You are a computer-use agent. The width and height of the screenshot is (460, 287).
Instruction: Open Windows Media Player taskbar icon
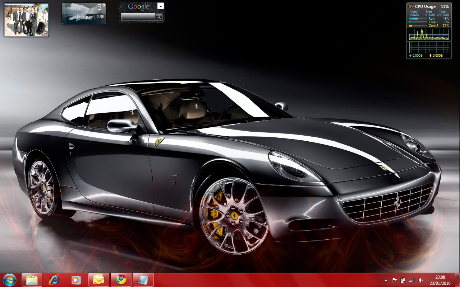click(x=76, y=280)
